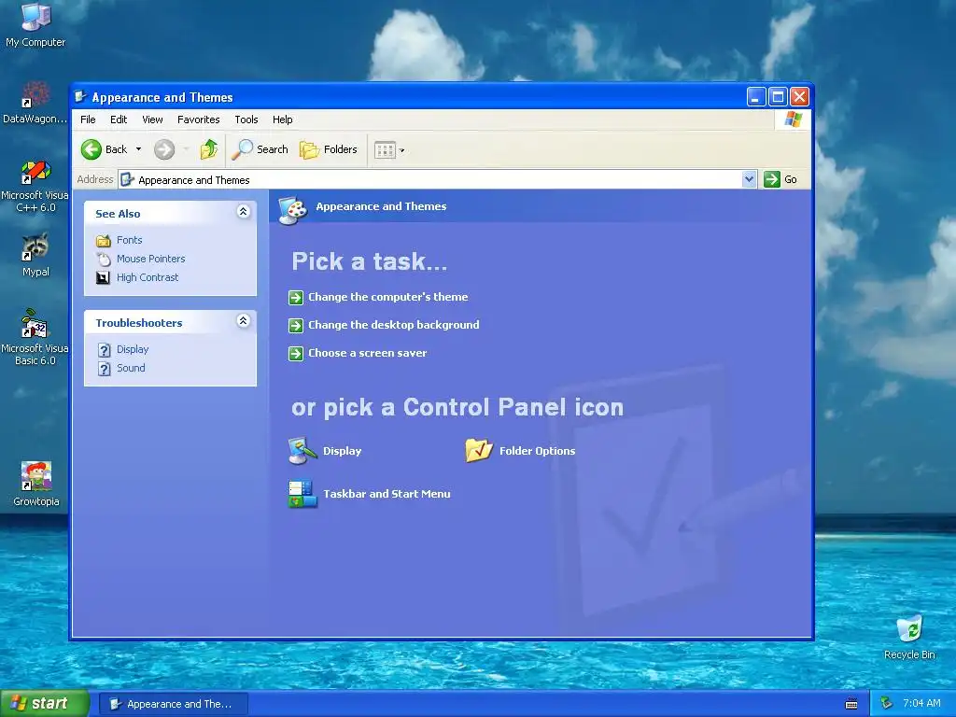The image size is (956, 717).
Task: Click the taskbar clock showing 7:04 AM
Action: pos(921,703)
